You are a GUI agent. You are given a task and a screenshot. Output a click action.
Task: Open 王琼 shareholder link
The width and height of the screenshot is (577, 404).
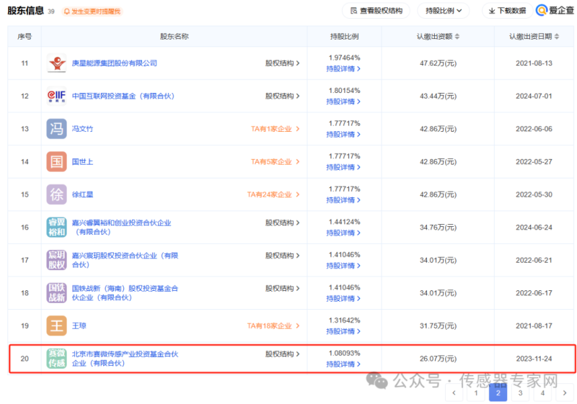(x=79, y=326)
